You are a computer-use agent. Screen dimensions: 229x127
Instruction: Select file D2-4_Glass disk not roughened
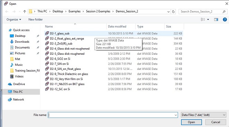click(x=70, y=49)
